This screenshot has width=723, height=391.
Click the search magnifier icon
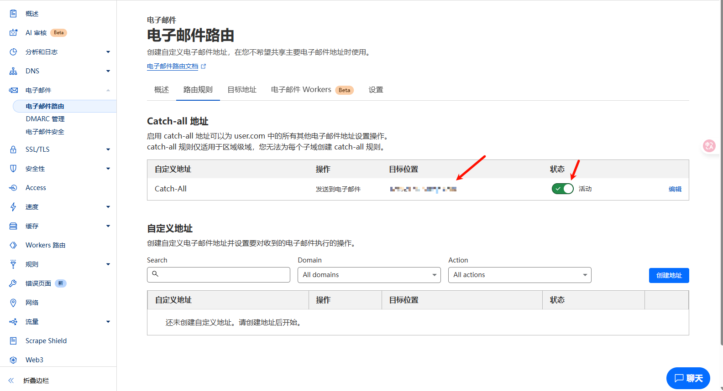pyautogui.click(x=155, y=274)
